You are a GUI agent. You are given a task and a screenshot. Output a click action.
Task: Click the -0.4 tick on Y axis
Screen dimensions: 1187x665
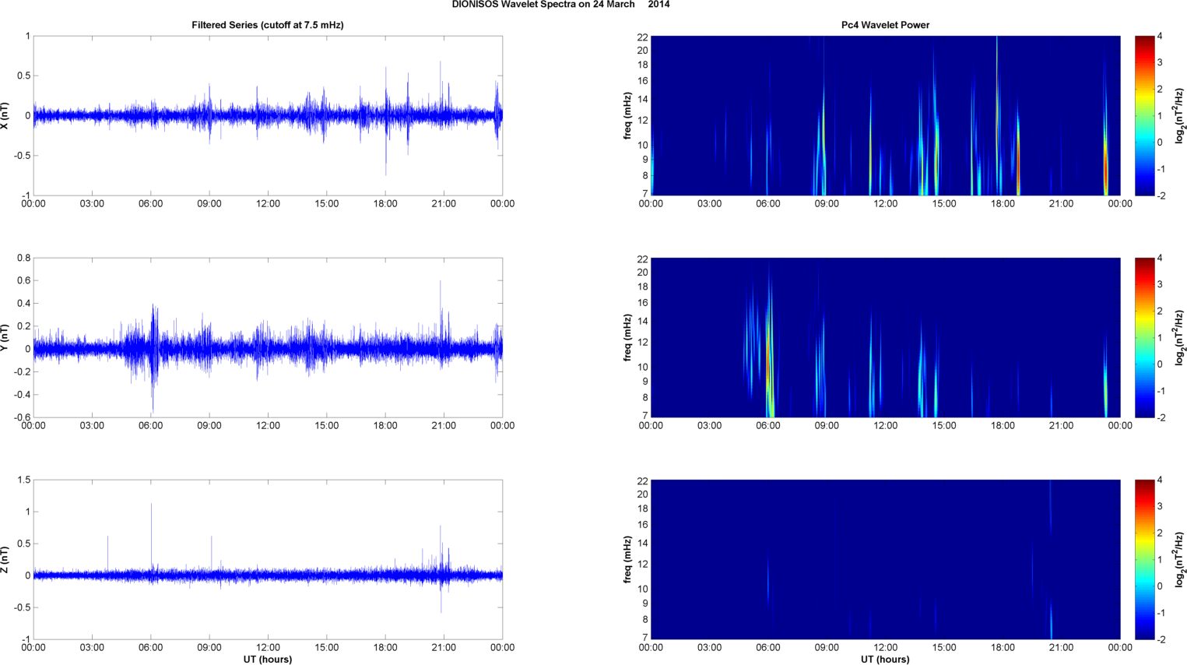click(22, 395)
